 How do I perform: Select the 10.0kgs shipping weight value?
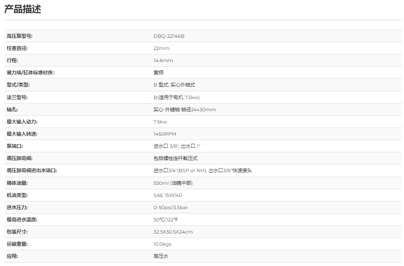[162, 244]
